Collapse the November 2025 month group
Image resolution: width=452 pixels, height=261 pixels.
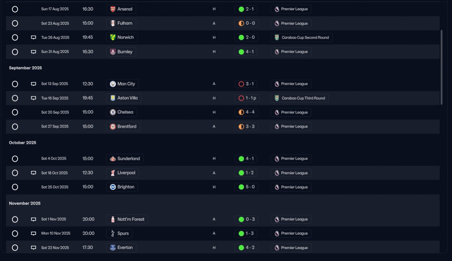pos(25,203)
